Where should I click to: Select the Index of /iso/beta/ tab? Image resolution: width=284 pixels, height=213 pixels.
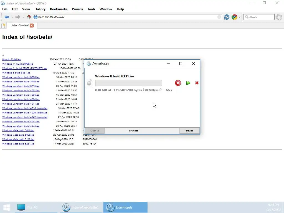(20, 25)
